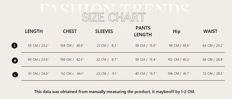Click the M size circle icon
Viewport: 232px width, 99px height.
[x=15, y=60]
